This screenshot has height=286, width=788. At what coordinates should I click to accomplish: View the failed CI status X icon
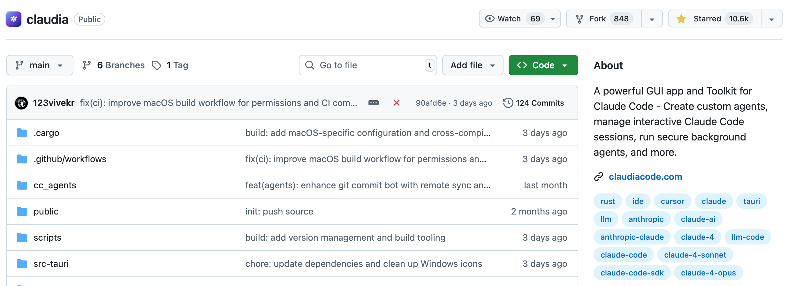coord(397,103)
